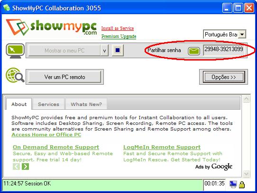Click the padlock icon in status bar
Screen dimensions: 257x193
tap(242, 184)
